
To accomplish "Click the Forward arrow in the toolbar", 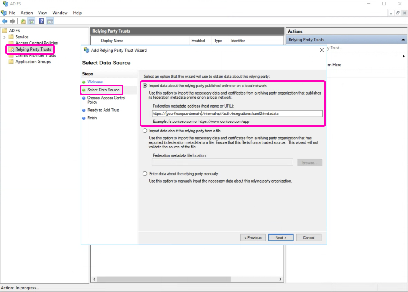I will (12, 21).
